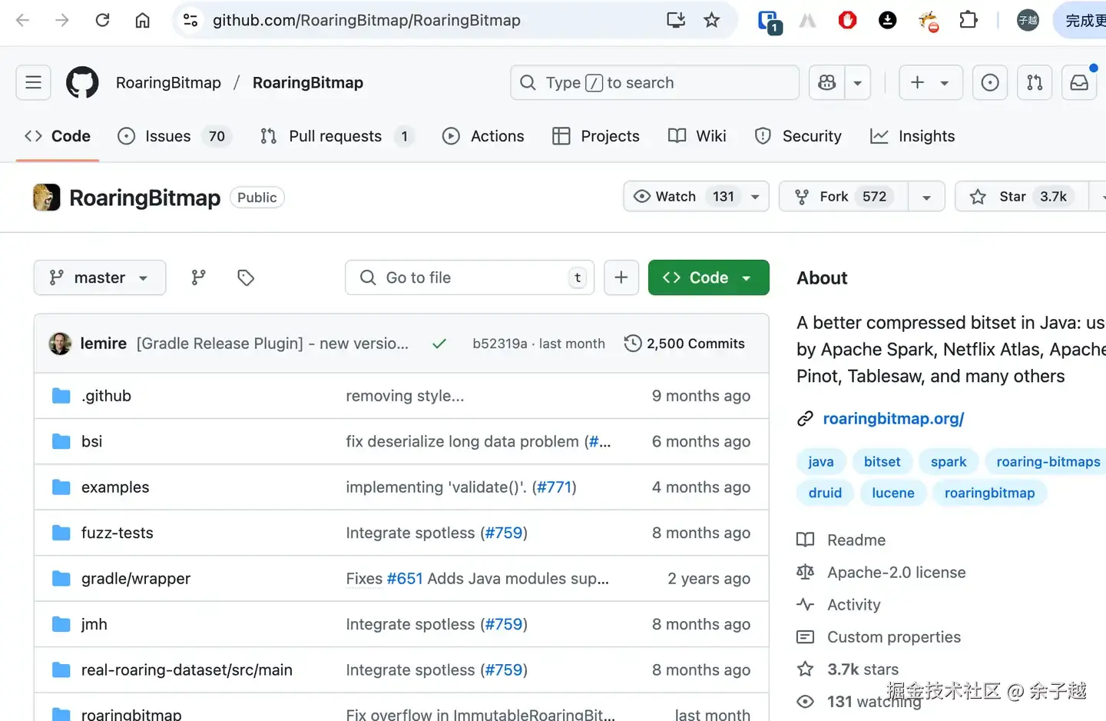Click the Go to file input
Screen dimensions: 1106x721
click(x=469, y=277)
